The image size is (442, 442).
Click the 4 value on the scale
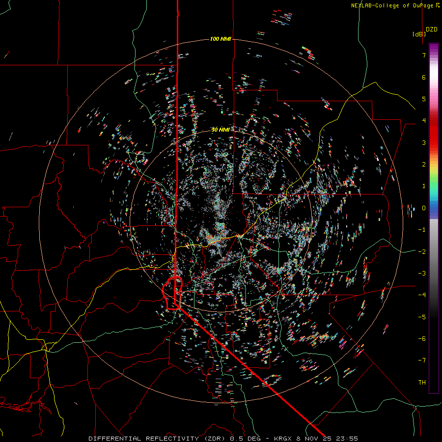(424, 121)
